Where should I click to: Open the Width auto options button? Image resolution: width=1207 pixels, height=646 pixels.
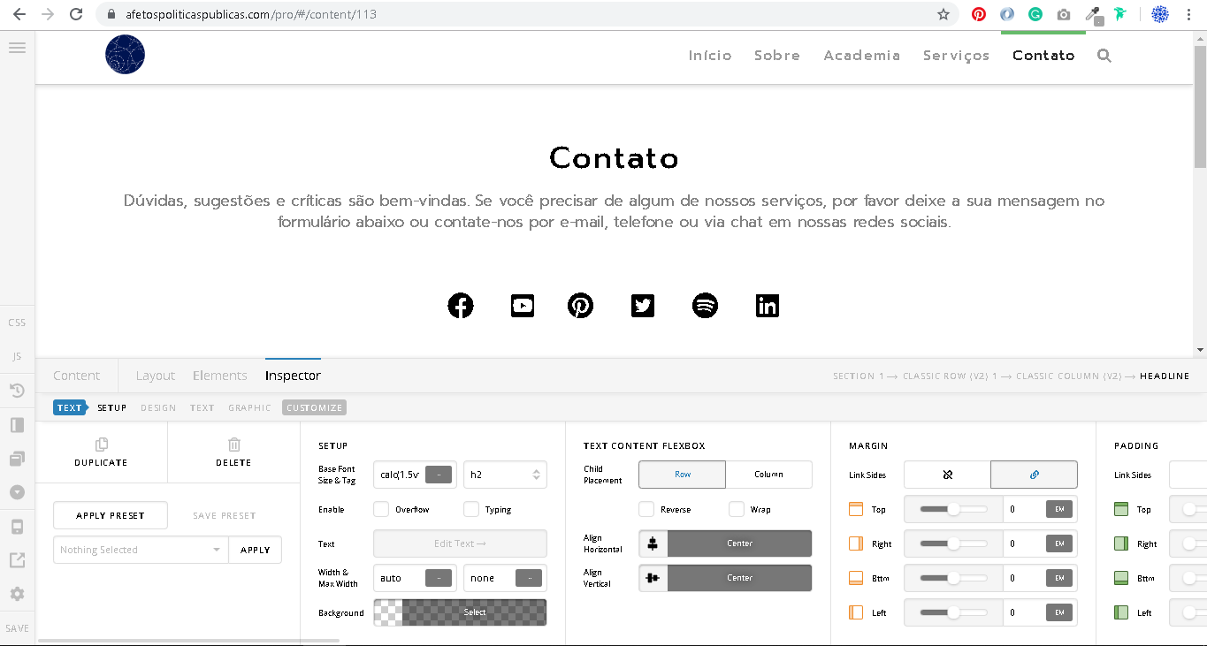439,578
